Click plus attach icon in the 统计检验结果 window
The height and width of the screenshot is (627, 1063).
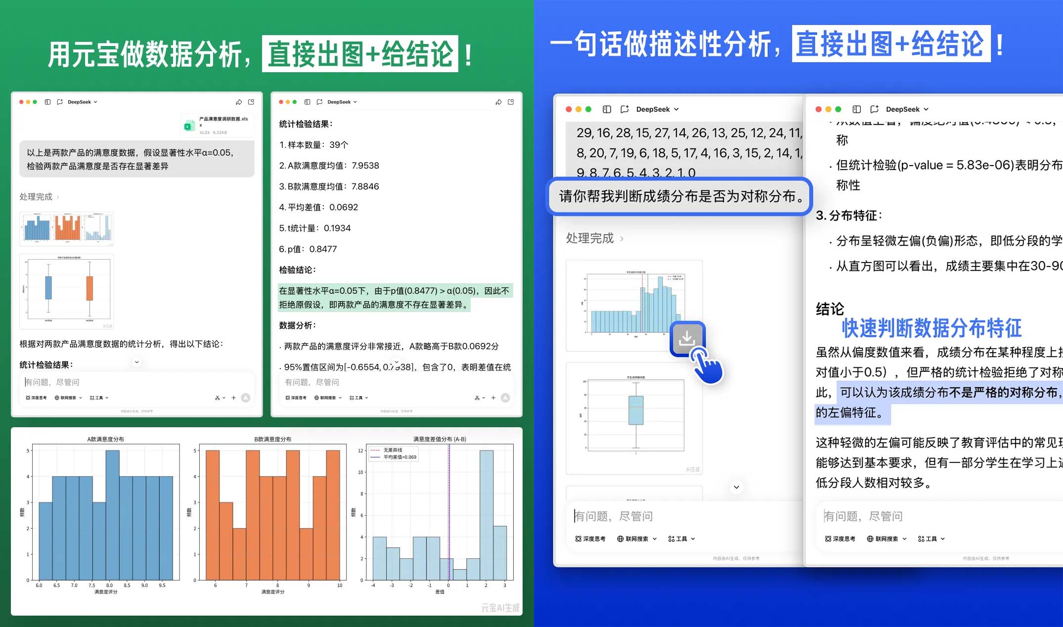493,398
